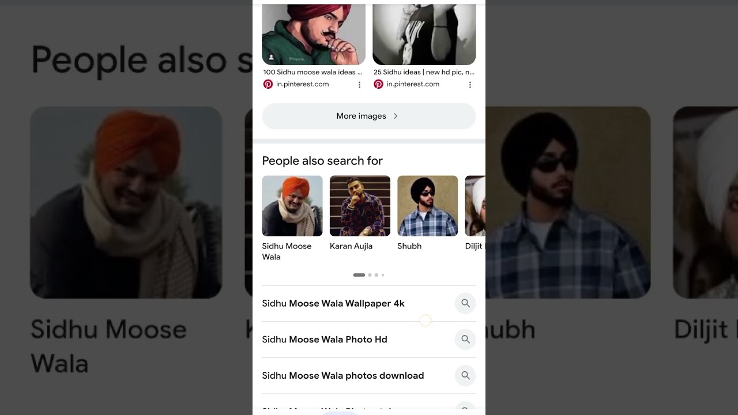Click the Karan Aujla name label
Screen dimensions: 738x415
pyautogui.click(x=351, y=246)
